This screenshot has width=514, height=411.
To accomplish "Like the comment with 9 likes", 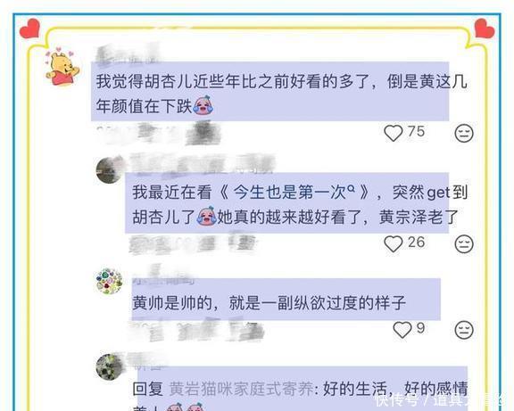I will point(402,330).
